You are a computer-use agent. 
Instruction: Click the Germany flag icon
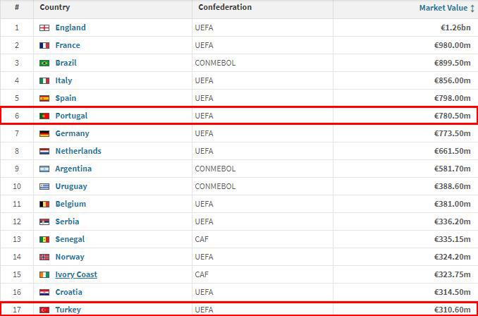44,134
